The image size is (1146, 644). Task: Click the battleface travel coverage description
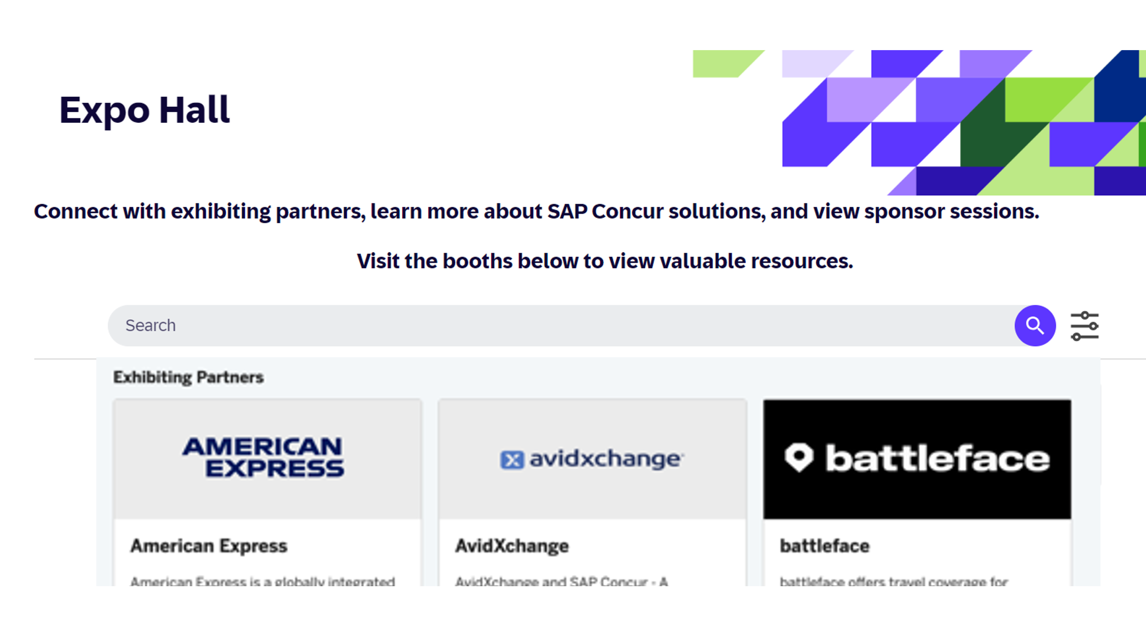(893, 581)
